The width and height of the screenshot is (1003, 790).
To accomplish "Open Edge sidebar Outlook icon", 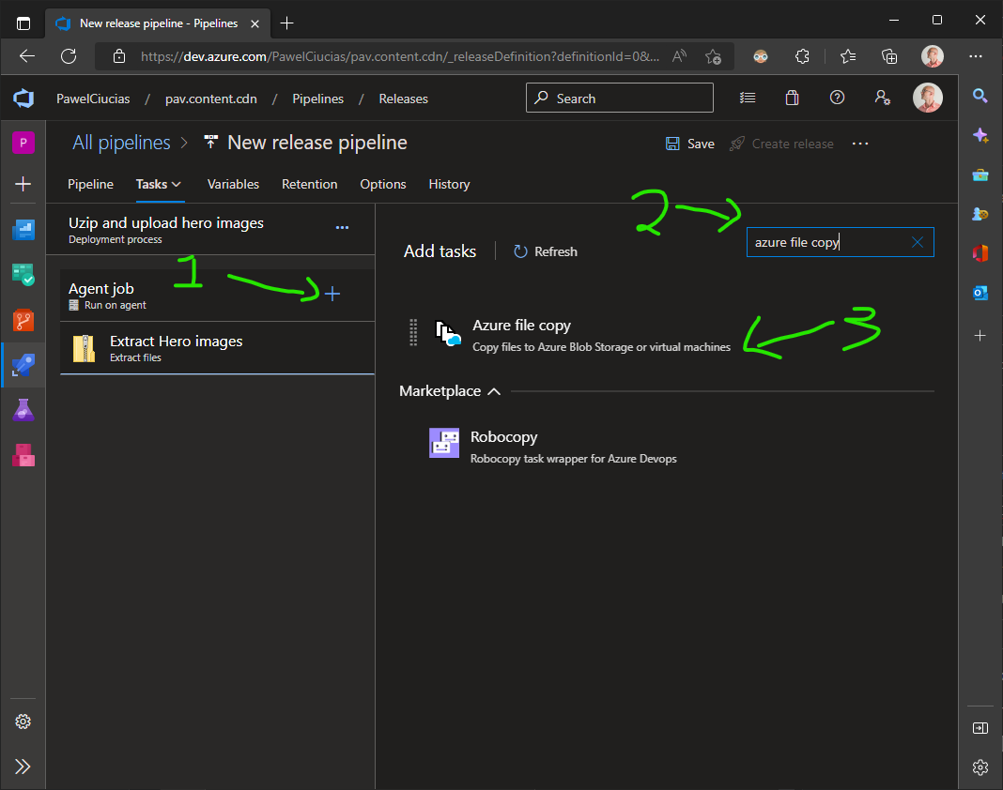I will tap(980, 293).
